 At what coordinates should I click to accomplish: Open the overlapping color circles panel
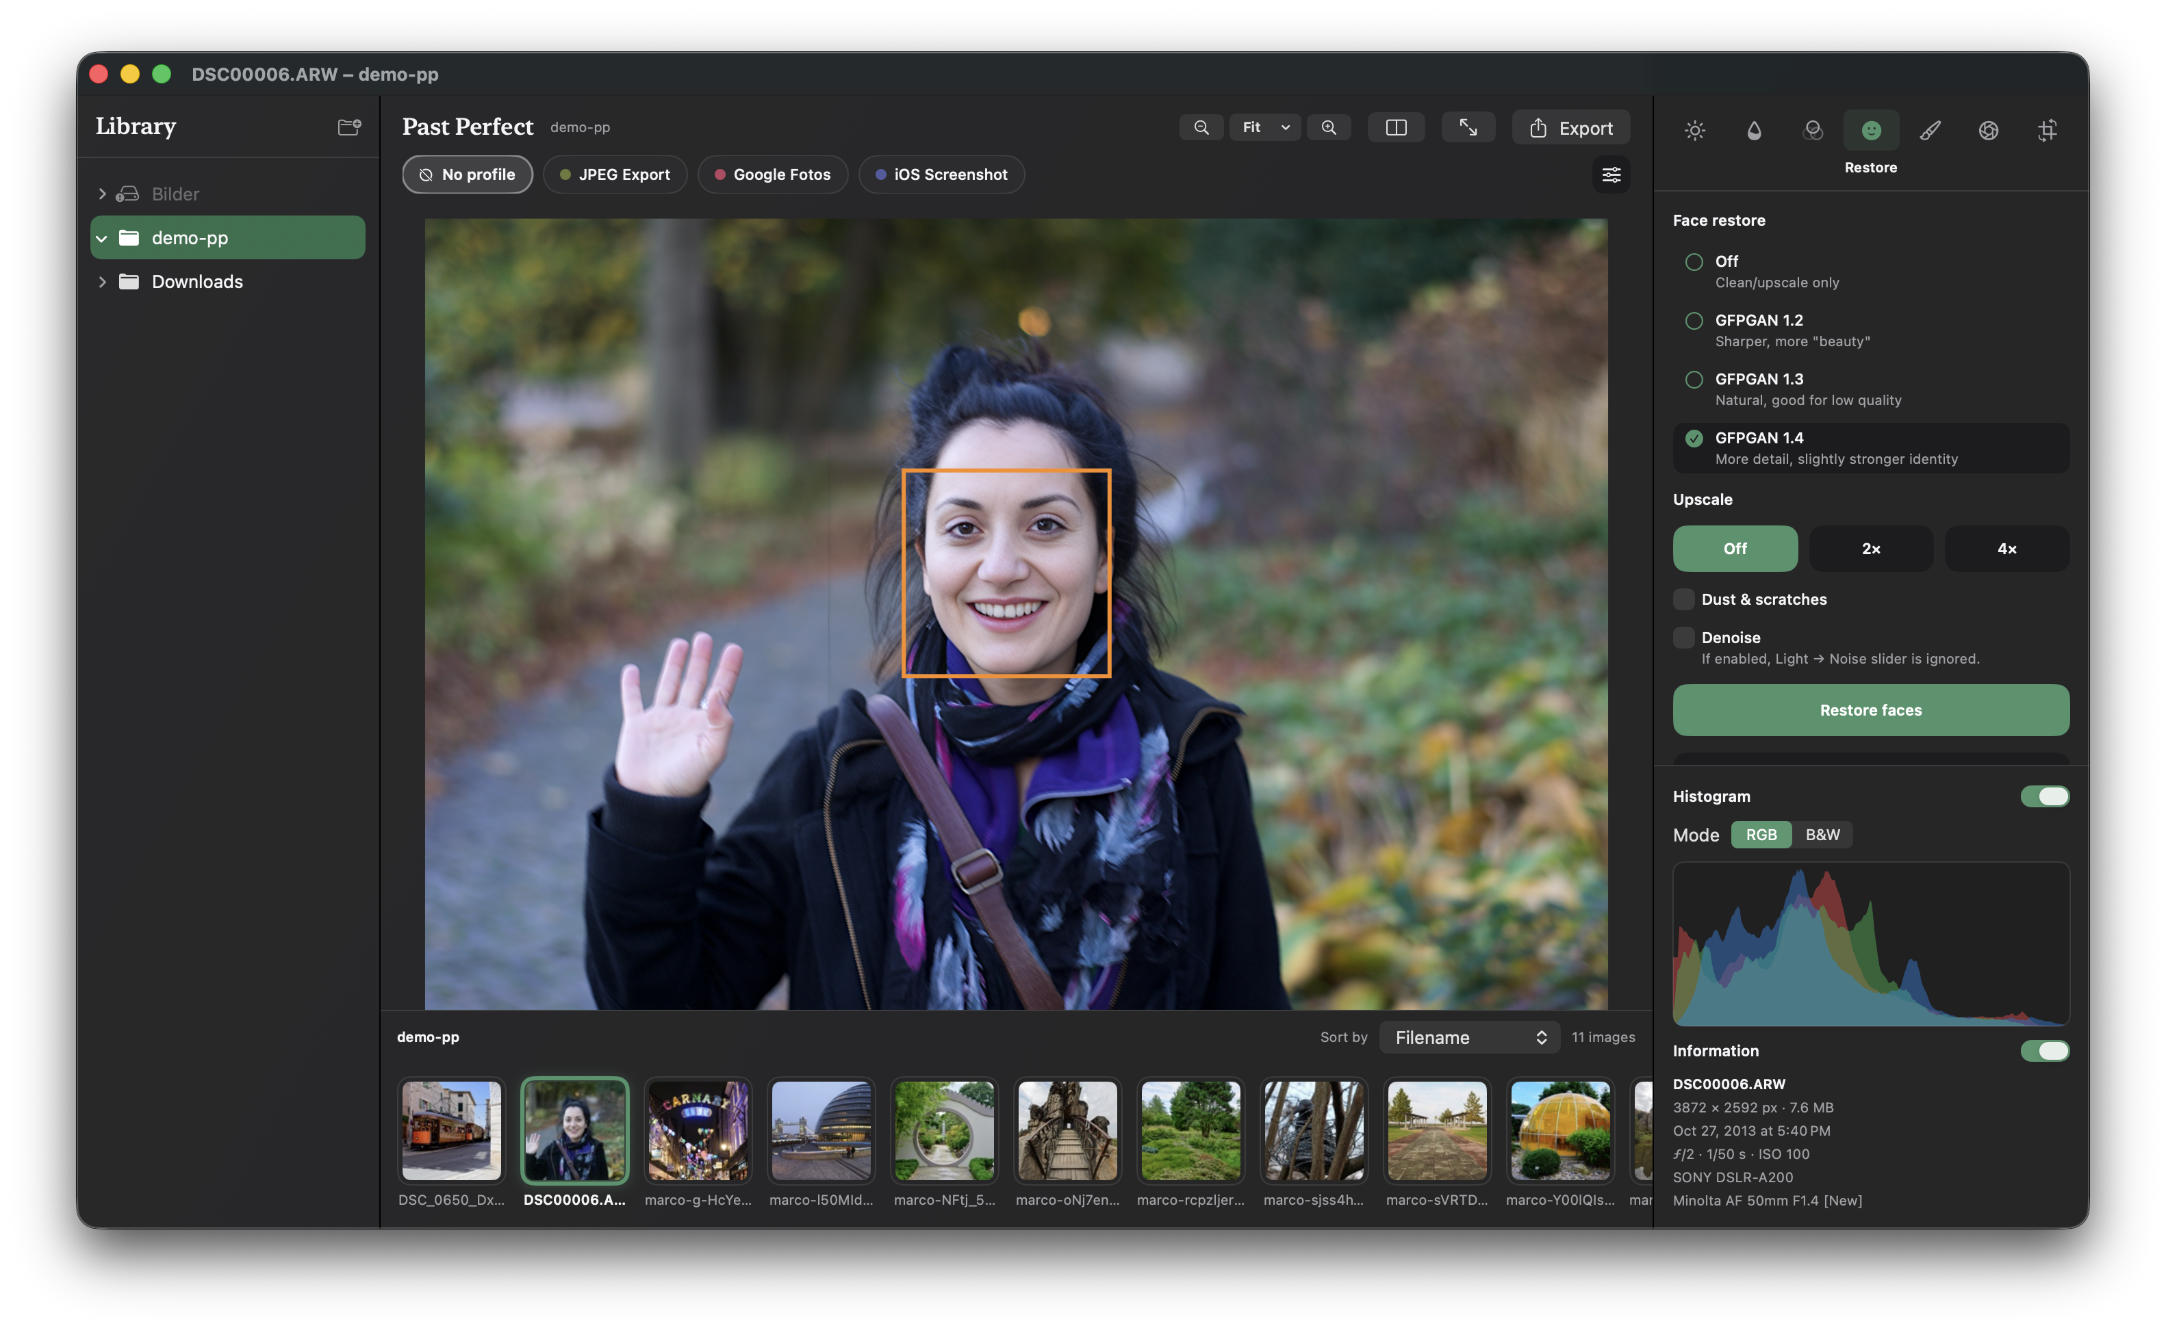pos(1812,130)
